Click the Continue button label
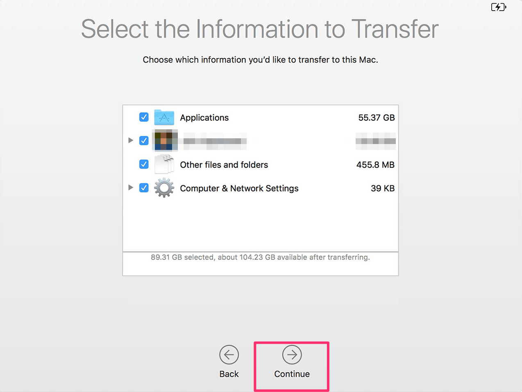 click(x=292, y=374)
